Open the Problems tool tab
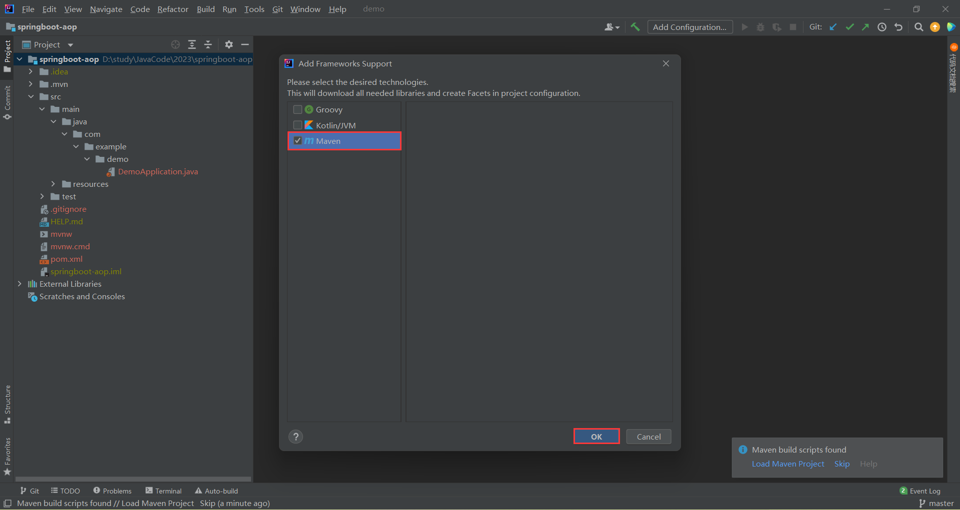 [x=112, y=491]
